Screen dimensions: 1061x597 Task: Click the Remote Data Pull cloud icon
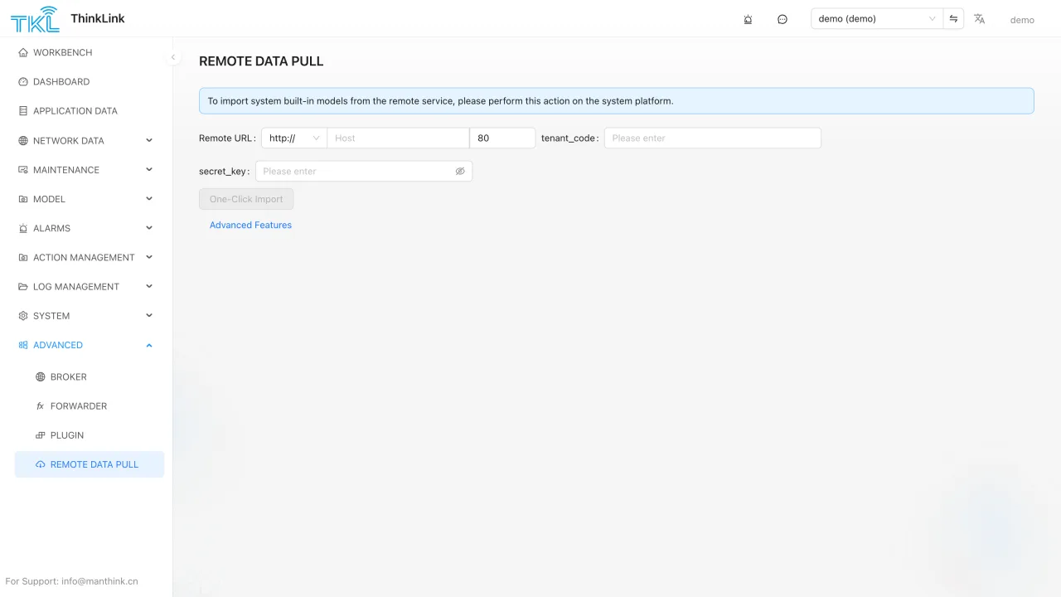pos(41,464)
